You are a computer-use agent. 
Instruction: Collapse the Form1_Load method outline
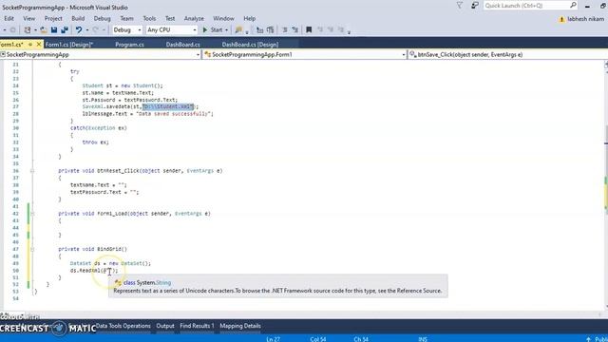coord(32,214)
